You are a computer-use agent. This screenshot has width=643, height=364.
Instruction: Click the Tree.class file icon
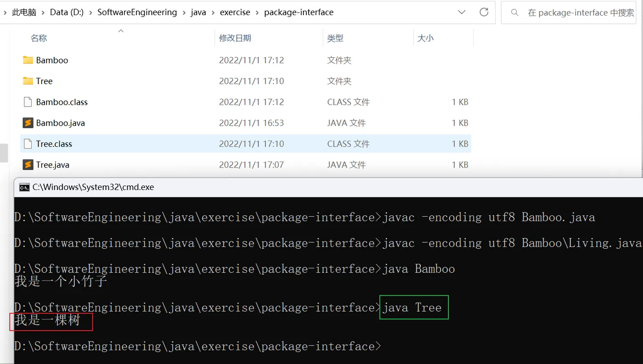[x=28, y=144]
